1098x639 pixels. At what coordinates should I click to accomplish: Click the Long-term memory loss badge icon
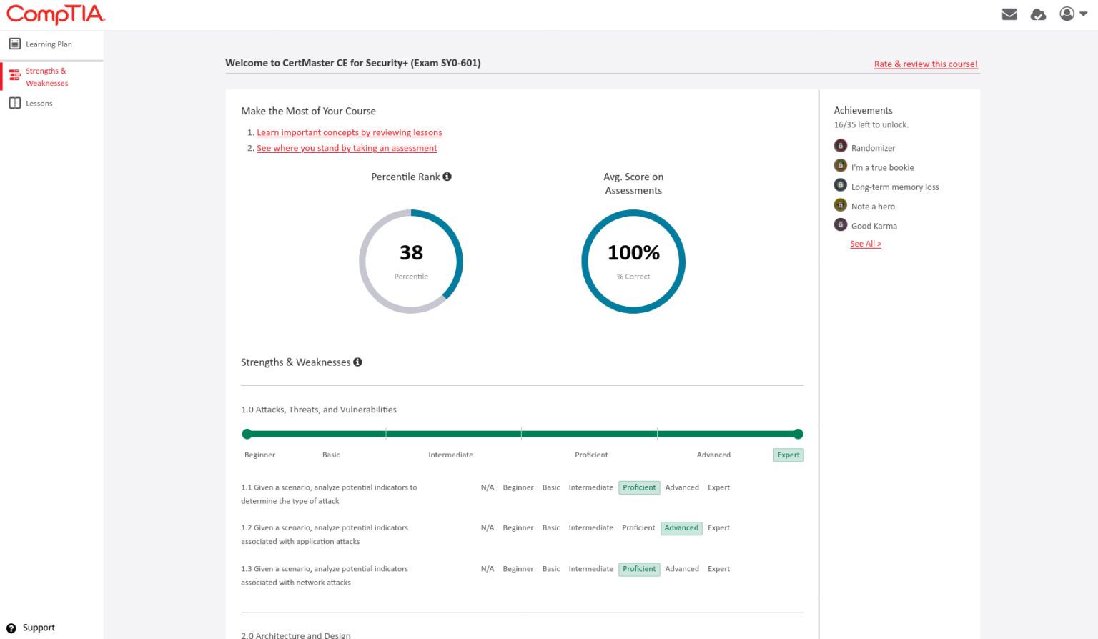tap(841, 185)
